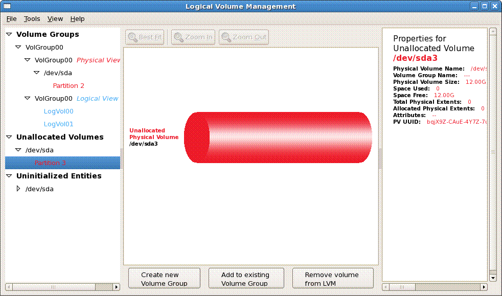This screenshot has width=502, height=296.
Task: Click down arrow of properties panel scrollbar
Action: [x=493, y=278]
